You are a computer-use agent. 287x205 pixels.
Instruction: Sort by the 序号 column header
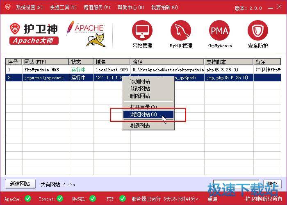pyautogui.click(x=14, y=62)
